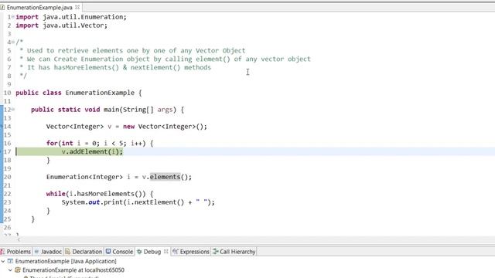This screenshot has height=278, width=495.
Task: Click the Java Application launch icon
Action: click(10, 261)
